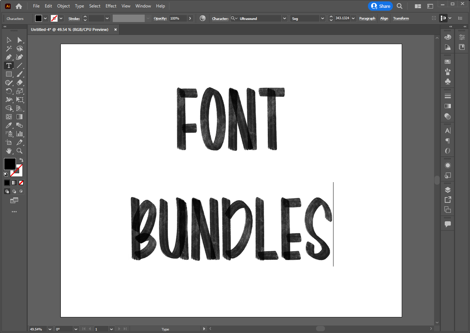Open the Character panel link in control bar
470x333 pixels.
coord(220,18)
